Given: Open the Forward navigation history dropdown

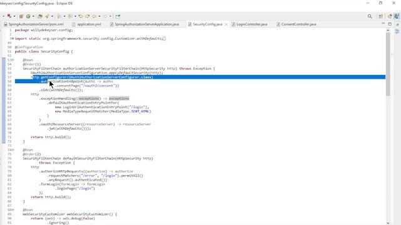Looking at the screenshot, I should pyautogui.click(x=110, y=16).
